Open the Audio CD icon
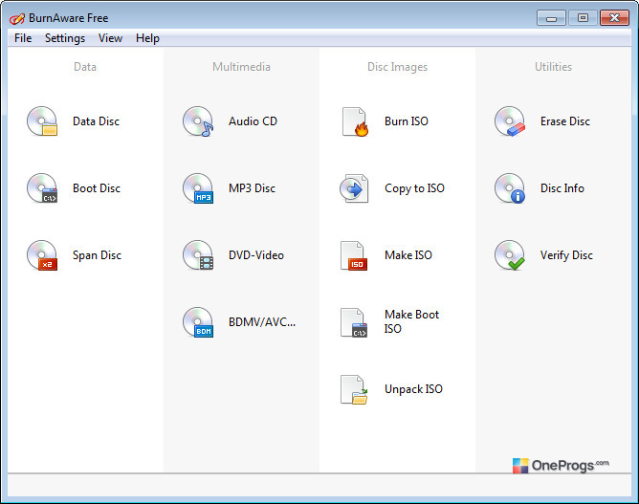 [x=198, y=121]
